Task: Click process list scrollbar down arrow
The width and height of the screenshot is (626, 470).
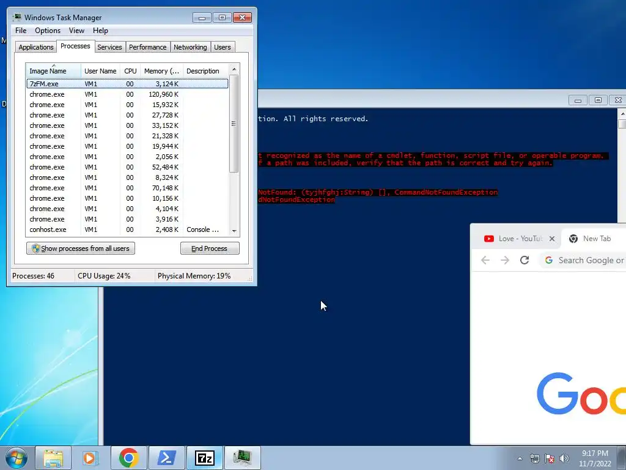Action: (234, 231)
